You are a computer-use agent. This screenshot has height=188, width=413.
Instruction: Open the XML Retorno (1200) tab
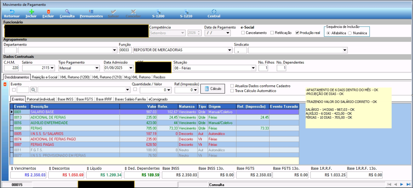tap(75, 77)
